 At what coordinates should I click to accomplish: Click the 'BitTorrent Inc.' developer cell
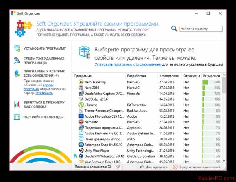[x=137, y=105]
